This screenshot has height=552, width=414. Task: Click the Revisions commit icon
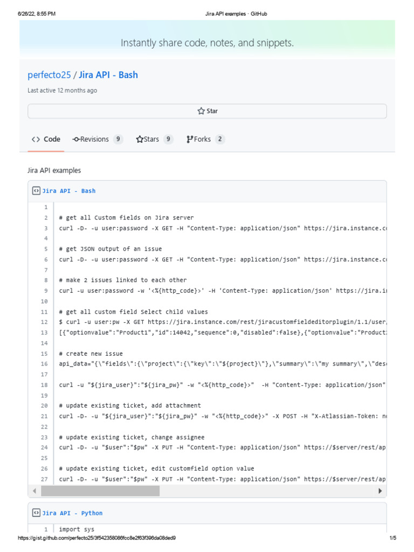point(76,139)
